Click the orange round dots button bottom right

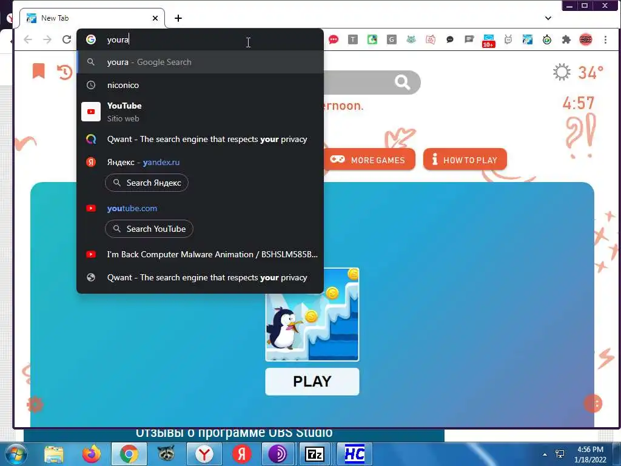(593, 404)
